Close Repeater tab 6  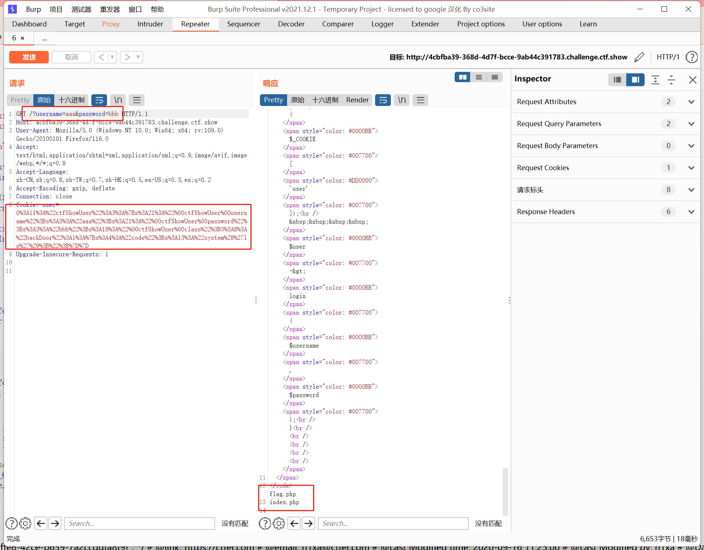(x=22, y=38)
